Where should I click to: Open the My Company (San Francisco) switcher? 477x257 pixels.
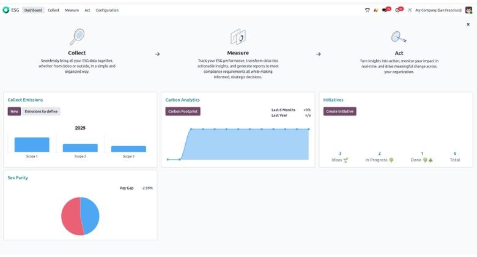[438, 10]
